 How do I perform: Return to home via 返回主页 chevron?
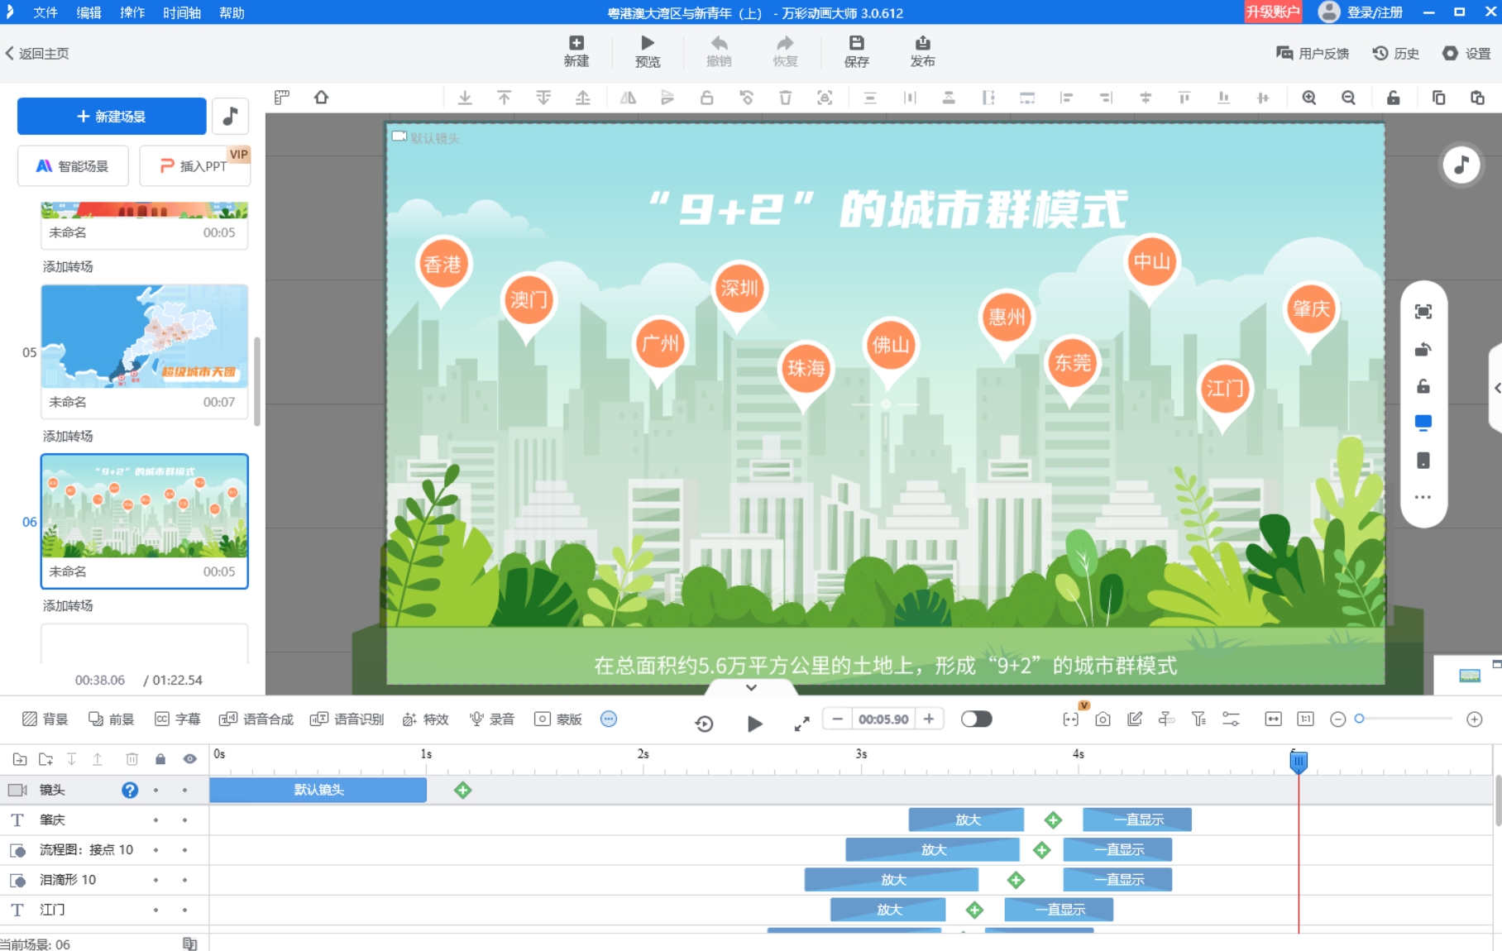click(10, 53)
